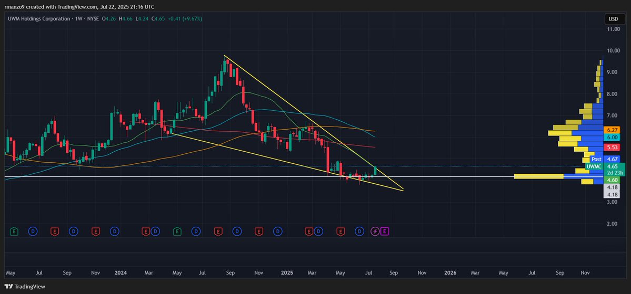This screenshot has width=631, height=294.
Task: Click the green weekly candle at the trendline breakout
Action: [375, 171]
